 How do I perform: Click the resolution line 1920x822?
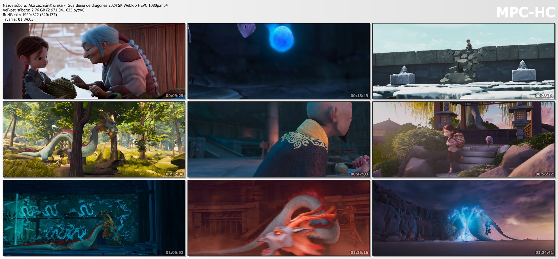(30, 15)
